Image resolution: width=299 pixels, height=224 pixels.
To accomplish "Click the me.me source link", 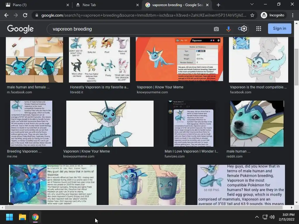I will click(x=12, y=156).
